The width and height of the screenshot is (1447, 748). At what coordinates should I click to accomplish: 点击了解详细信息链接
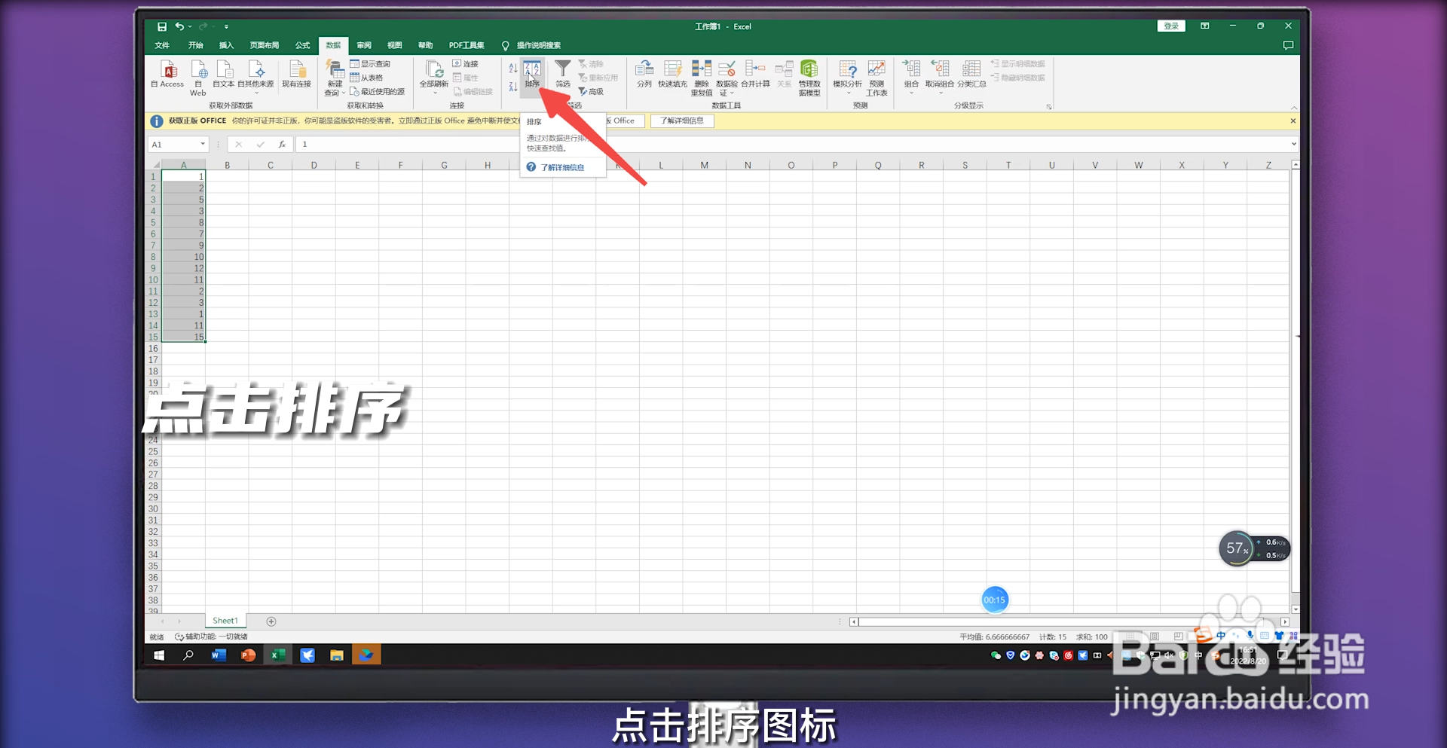[x=564, y=167]
